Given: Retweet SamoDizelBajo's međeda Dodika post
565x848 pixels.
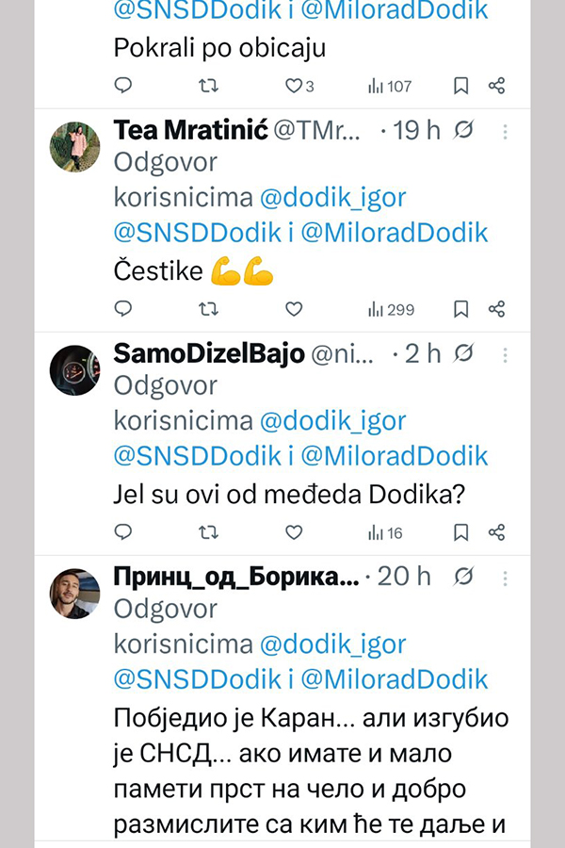Looking at the screenshot, I should [209, 533].
